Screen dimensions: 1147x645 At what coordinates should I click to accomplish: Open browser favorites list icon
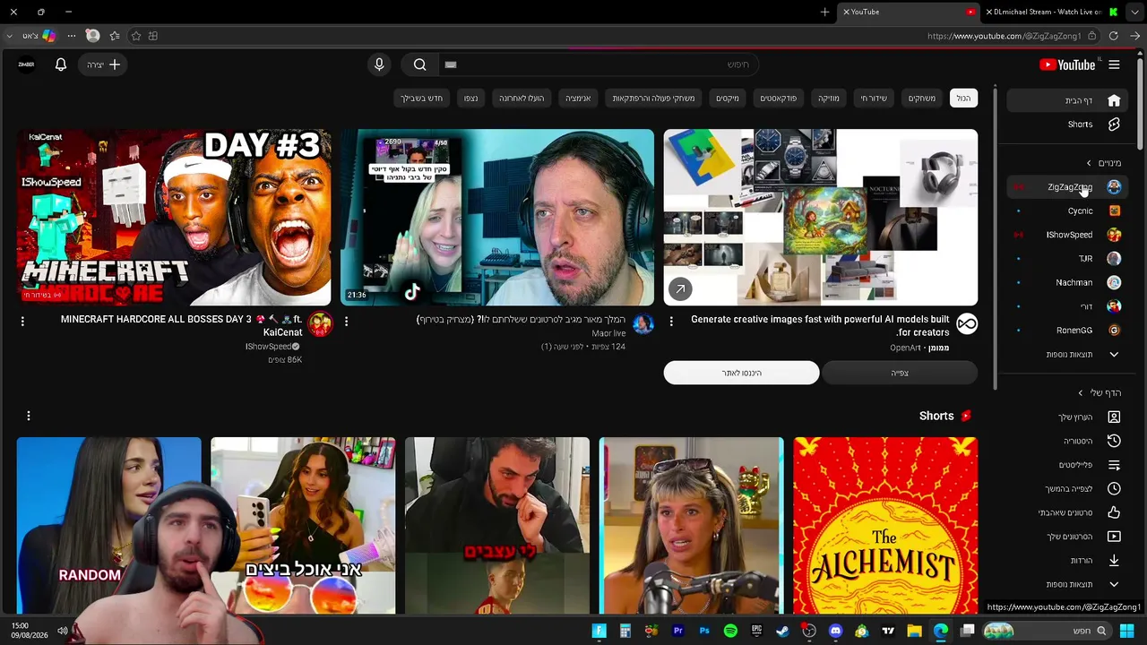(115, 36)
